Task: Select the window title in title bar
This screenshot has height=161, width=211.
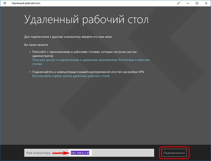Action: point(26,3)
